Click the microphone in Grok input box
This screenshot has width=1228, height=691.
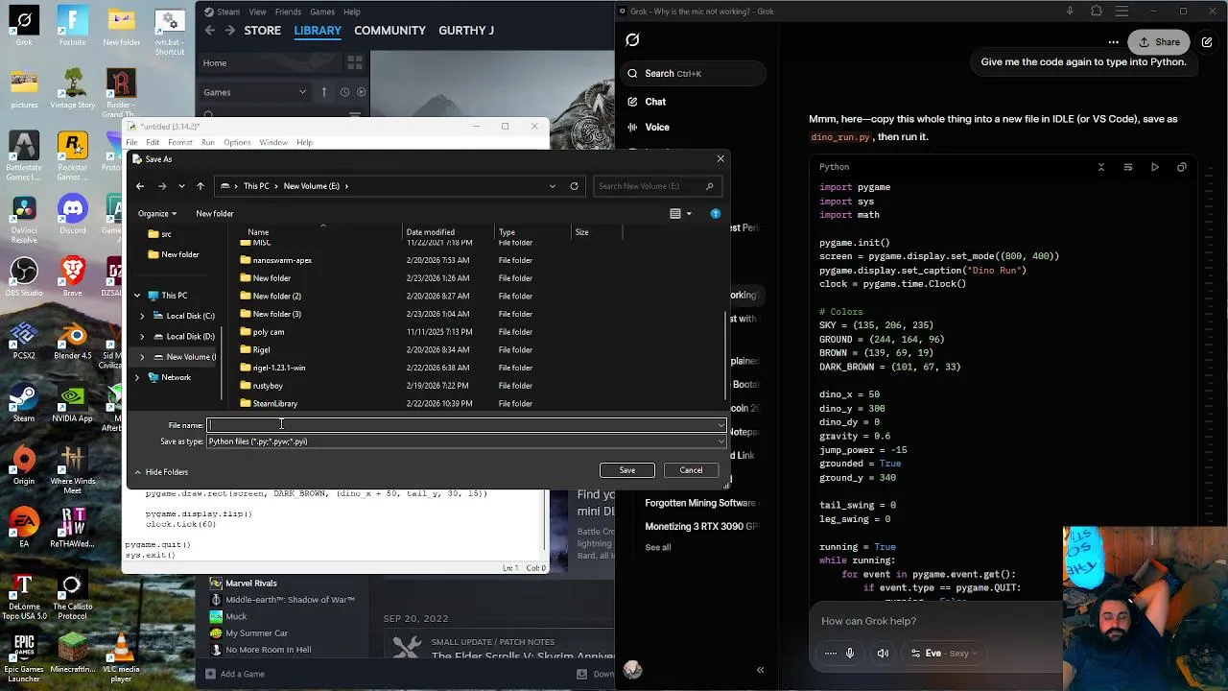click(x=849, y=654)
